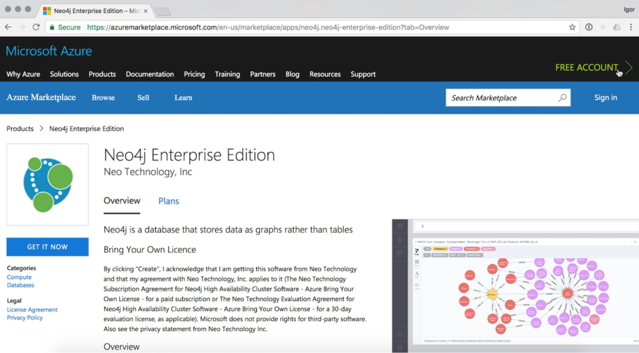Click the chevron next to FREE ACCOUNT
639x353 pixels.
[x=629, y=67]
